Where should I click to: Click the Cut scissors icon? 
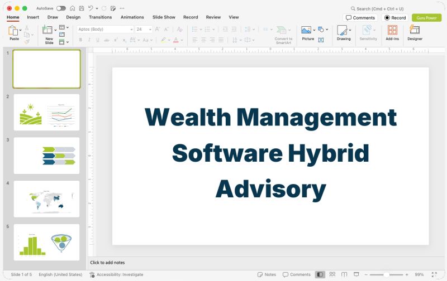tap(26, 27)
